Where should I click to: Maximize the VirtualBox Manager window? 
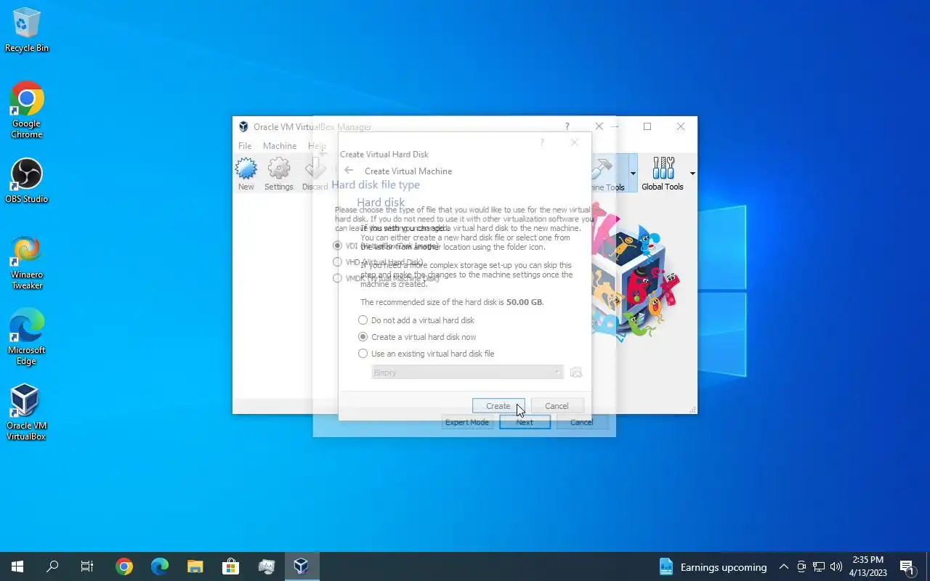(x=647, y=126)
